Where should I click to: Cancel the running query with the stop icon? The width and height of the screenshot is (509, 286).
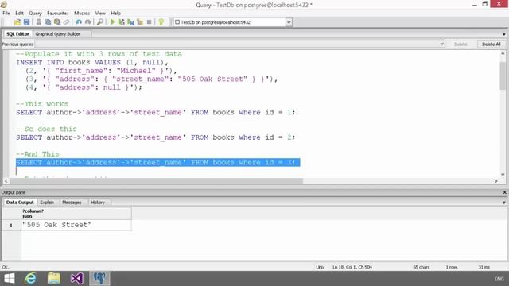tap(149, 22)
